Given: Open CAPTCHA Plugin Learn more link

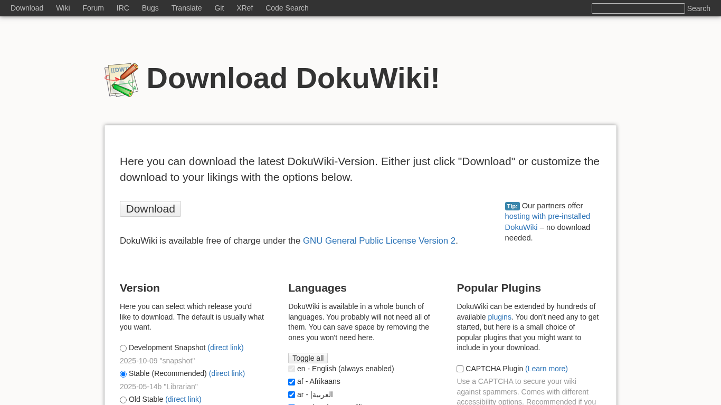Looking at the screenshot, I should pos(546,369).
